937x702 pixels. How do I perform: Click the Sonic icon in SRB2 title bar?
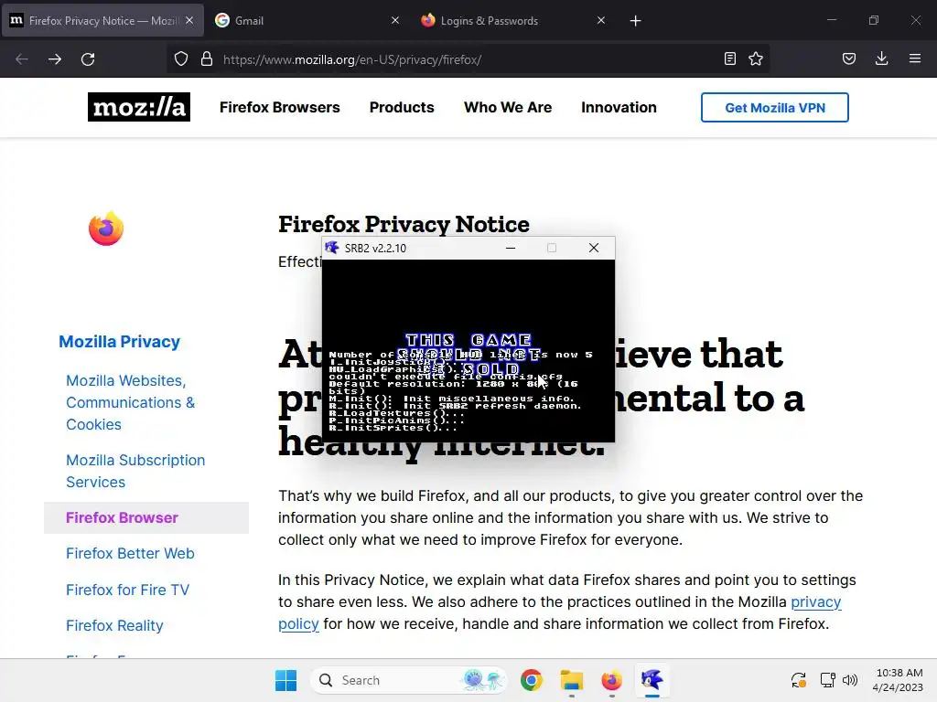point(331,248)
